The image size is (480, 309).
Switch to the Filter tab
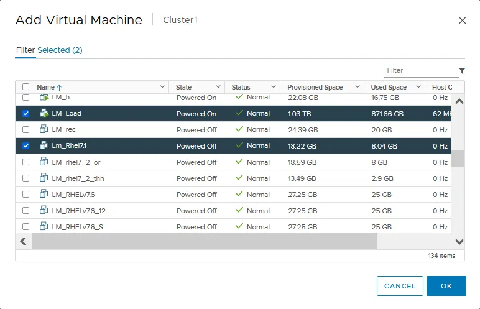[x=25, y=50]
